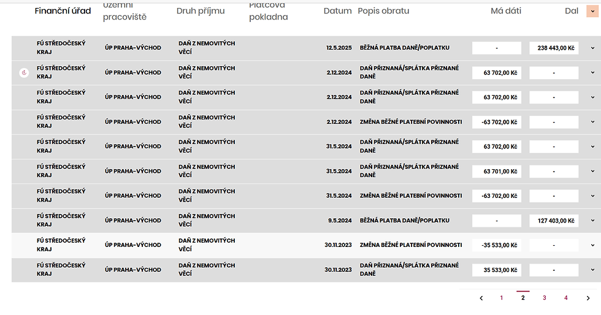Image resolution: width=601 pixels, height=315 pixels.
Task: Sort by Finanční úřad column header
Action: click(63, 11)
